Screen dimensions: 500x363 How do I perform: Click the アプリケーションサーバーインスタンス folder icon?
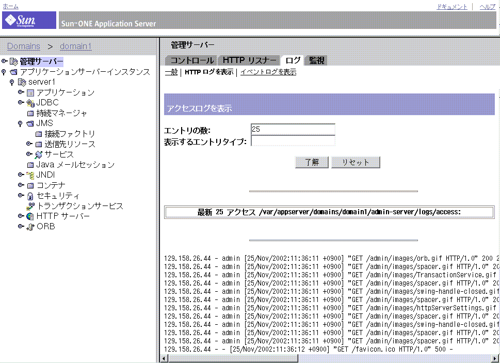(x=13, y=72)
